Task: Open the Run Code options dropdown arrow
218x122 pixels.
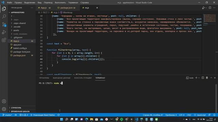Action: point(206,8)
